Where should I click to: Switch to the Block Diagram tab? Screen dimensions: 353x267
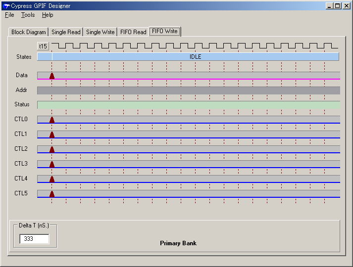click(x=28, y=32)
